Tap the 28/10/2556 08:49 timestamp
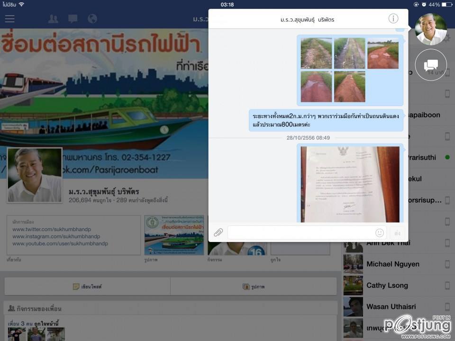This screenshot has height=341, width=455. tap(308, 138)
